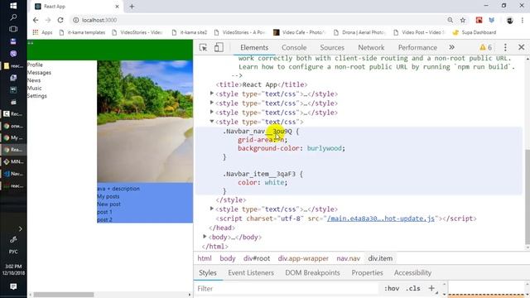Click the zoom magnifier icon in address bar
The width and height of the screenshot is (530, 298).
click(x=450, y=20)
